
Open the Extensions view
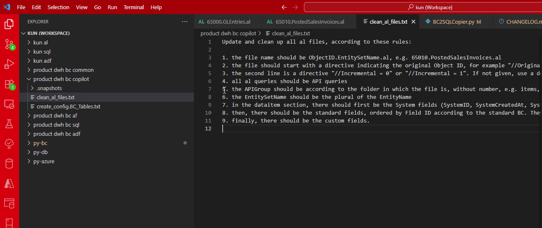pos(9,84)
